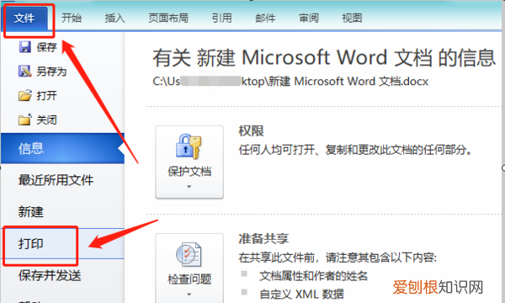Viewport: 505px width, 303px height.
Task: Choose 关闭 text in the file menu
Action: point(46,120)
